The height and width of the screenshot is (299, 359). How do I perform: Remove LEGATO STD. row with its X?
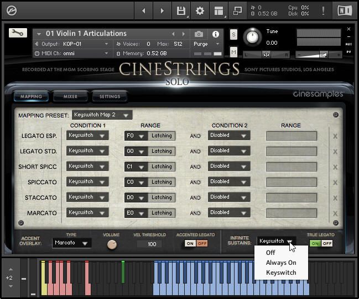pos(335,152)
